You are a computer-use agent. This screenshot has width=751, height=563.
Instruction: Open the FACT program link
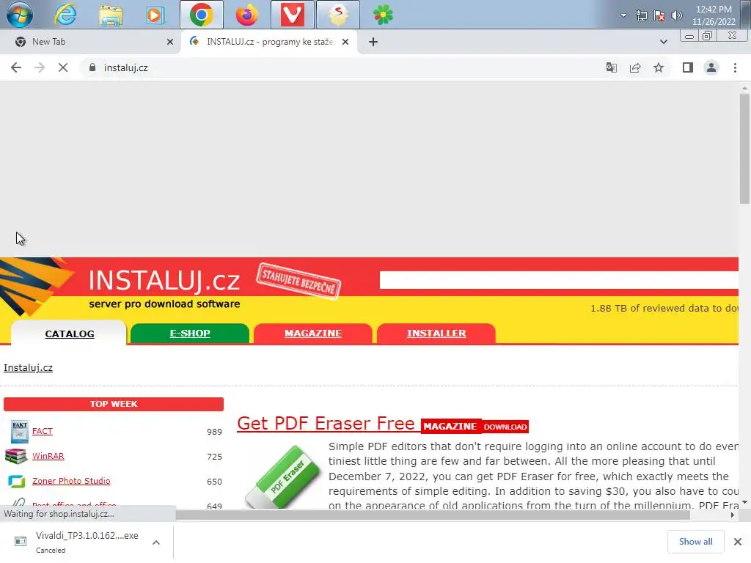[42, 431]
